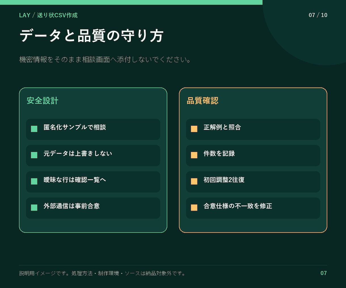
Task: Click the green square beside 元データは上書きしない
Action: point(34,155)
